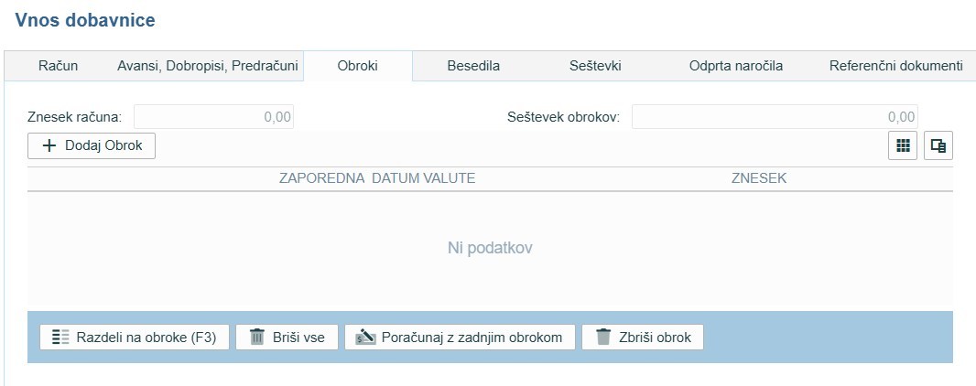976x386 pixels.
Task: Click the export table icon button
Action: [938, 145]
